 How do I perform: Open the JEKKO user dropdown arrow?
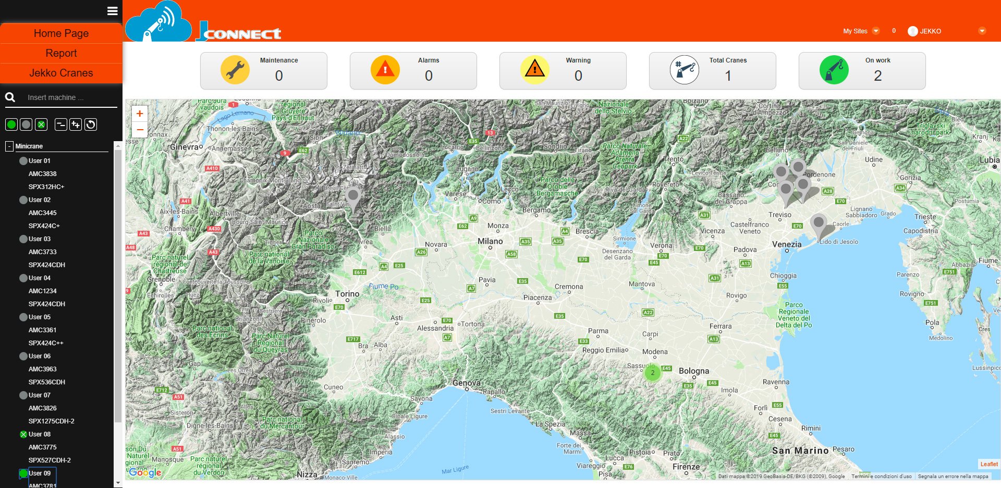(982, 31)
